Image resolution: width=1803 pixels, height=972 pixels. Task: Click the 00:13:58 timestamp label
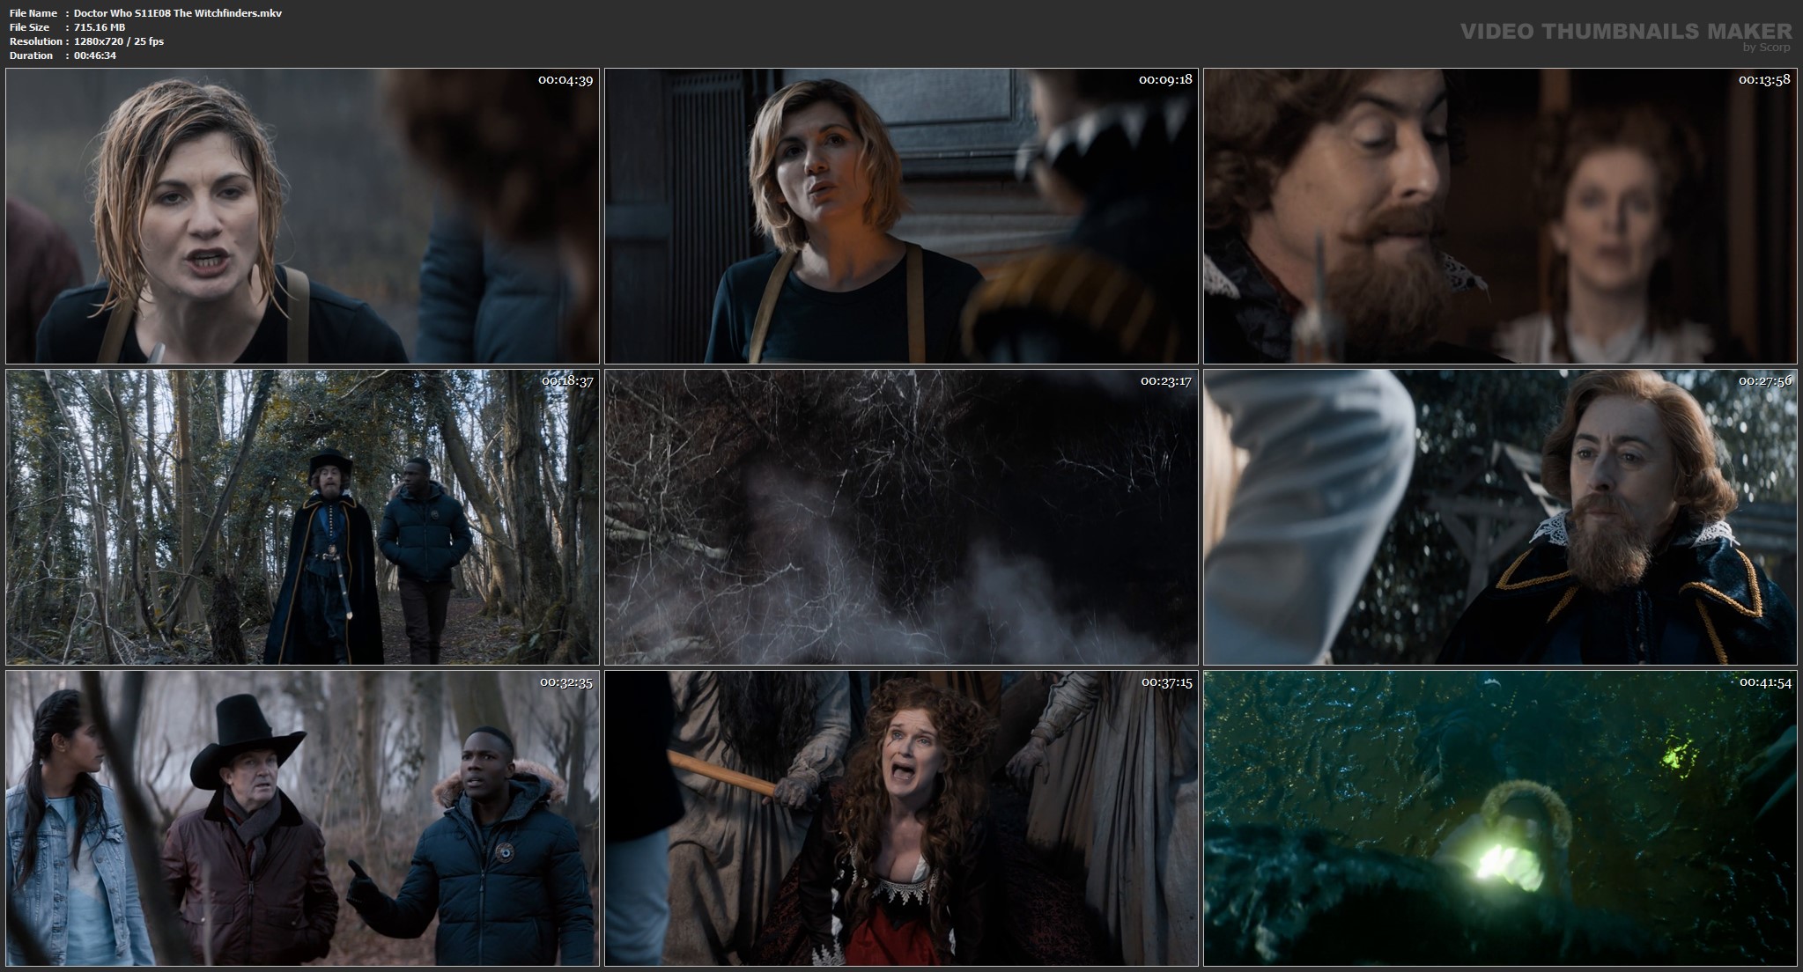click(x=1765, y=80)
